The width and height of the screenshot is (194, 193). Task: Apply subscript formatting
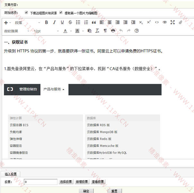pos(141,23)
